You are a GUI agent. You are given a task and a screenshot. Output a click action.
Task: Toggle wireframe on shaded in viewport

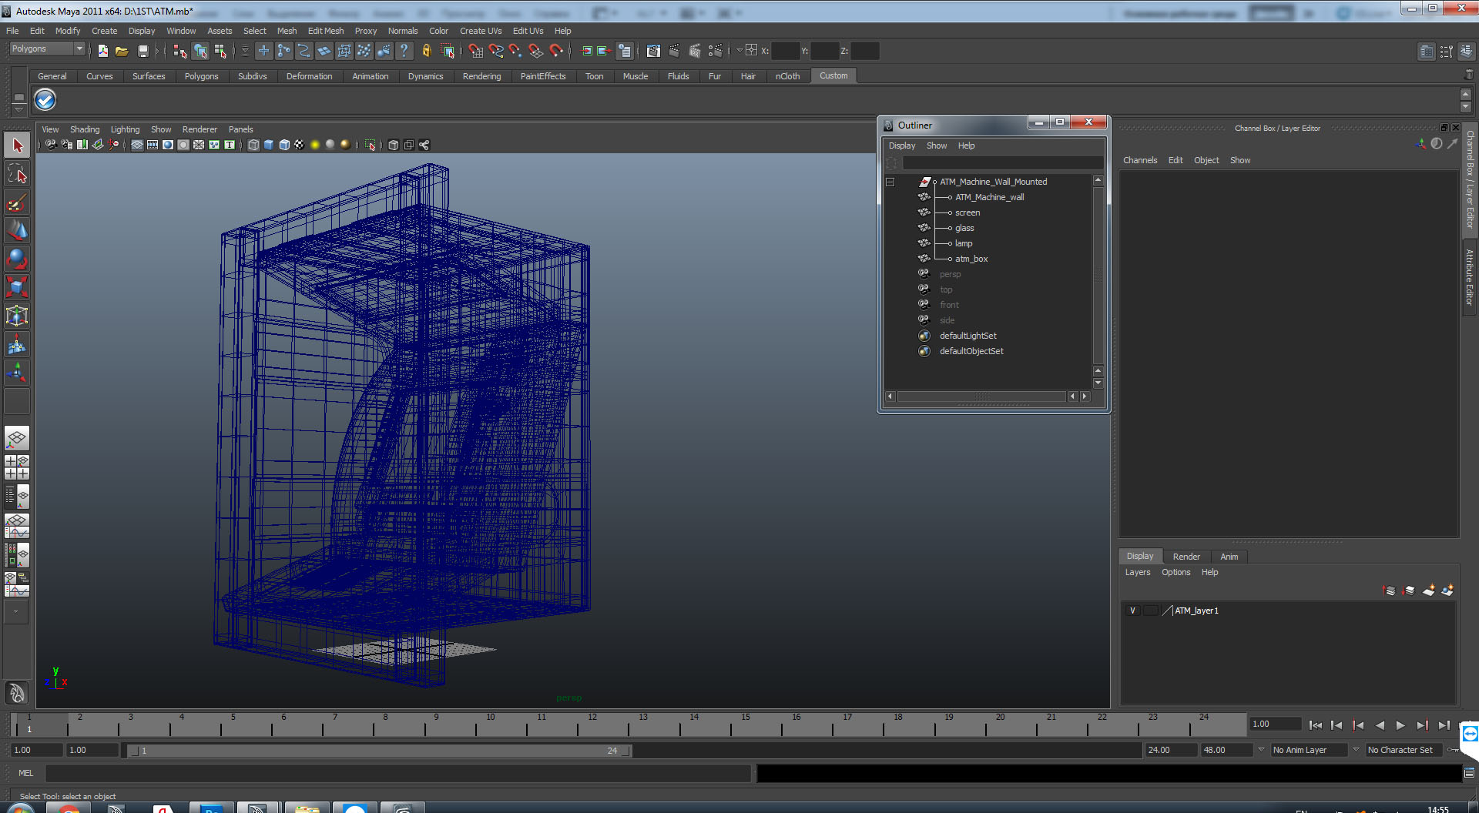coord(284,145)
